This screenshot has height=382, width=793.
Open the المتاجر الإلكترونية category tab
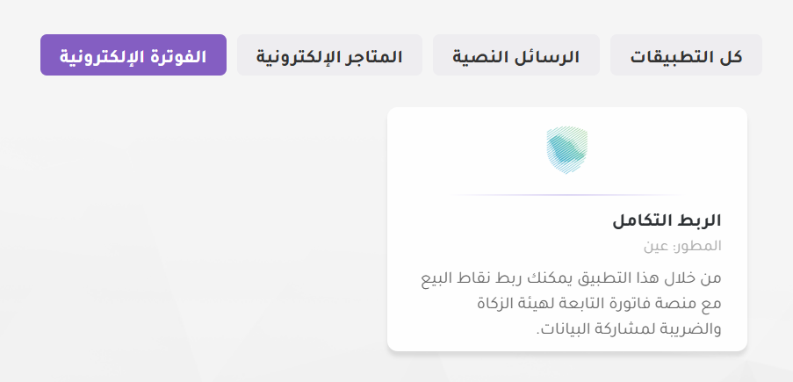click(329, 55)
